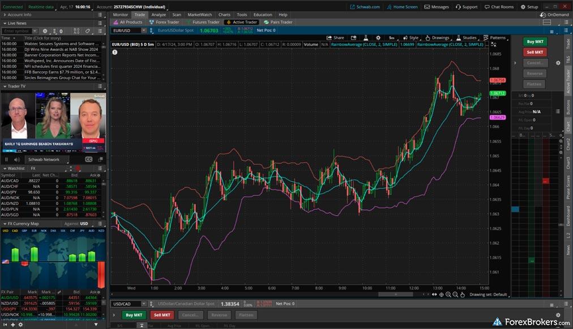Open the Charts tab
Screen dimensions: 573x329
point(224,15)
